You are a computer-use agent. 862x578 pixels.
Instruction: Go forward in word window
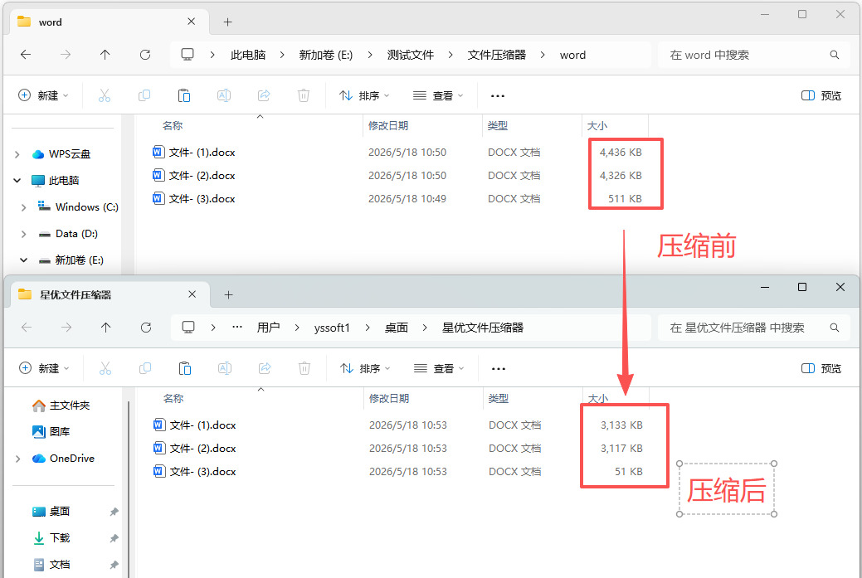(66, 55)
